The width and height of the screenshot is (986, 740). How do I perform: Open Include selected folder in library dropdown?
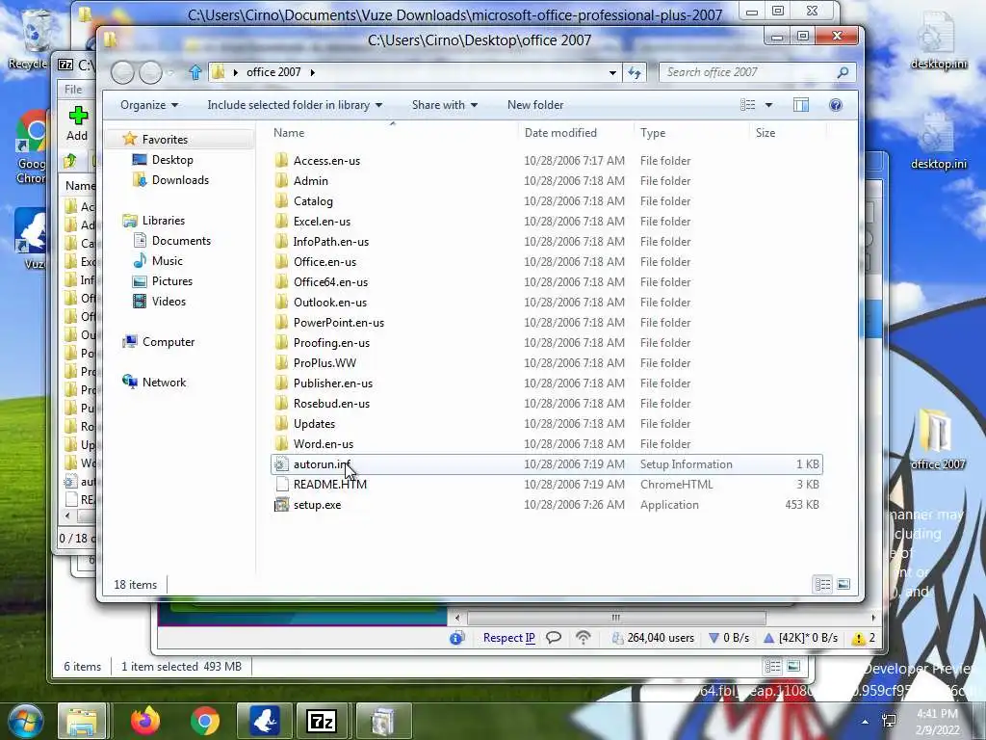point(295,105)
